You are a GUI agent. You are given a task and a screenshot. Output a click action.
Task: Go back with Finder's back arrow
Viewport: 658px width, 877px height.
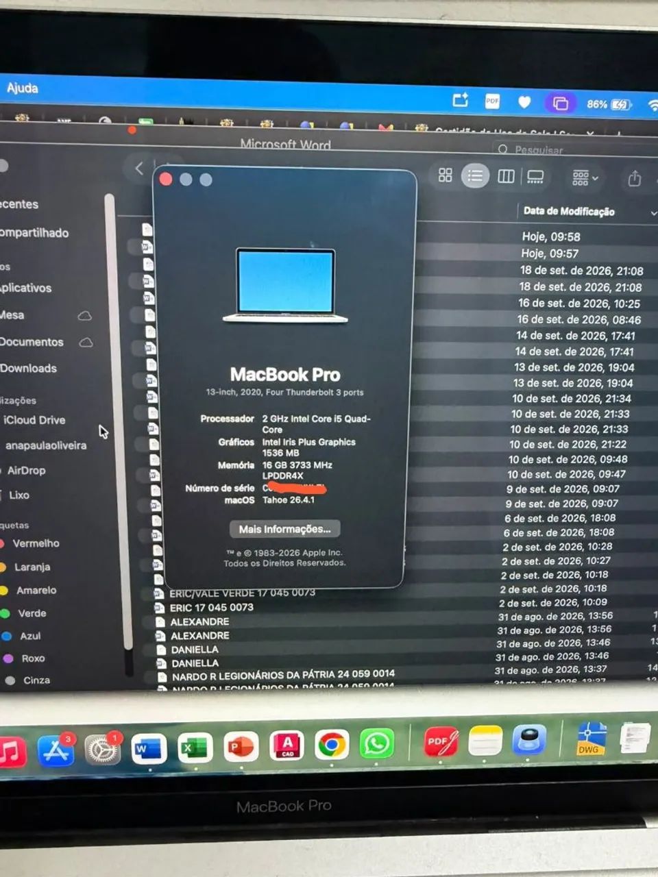pos(139,168)
